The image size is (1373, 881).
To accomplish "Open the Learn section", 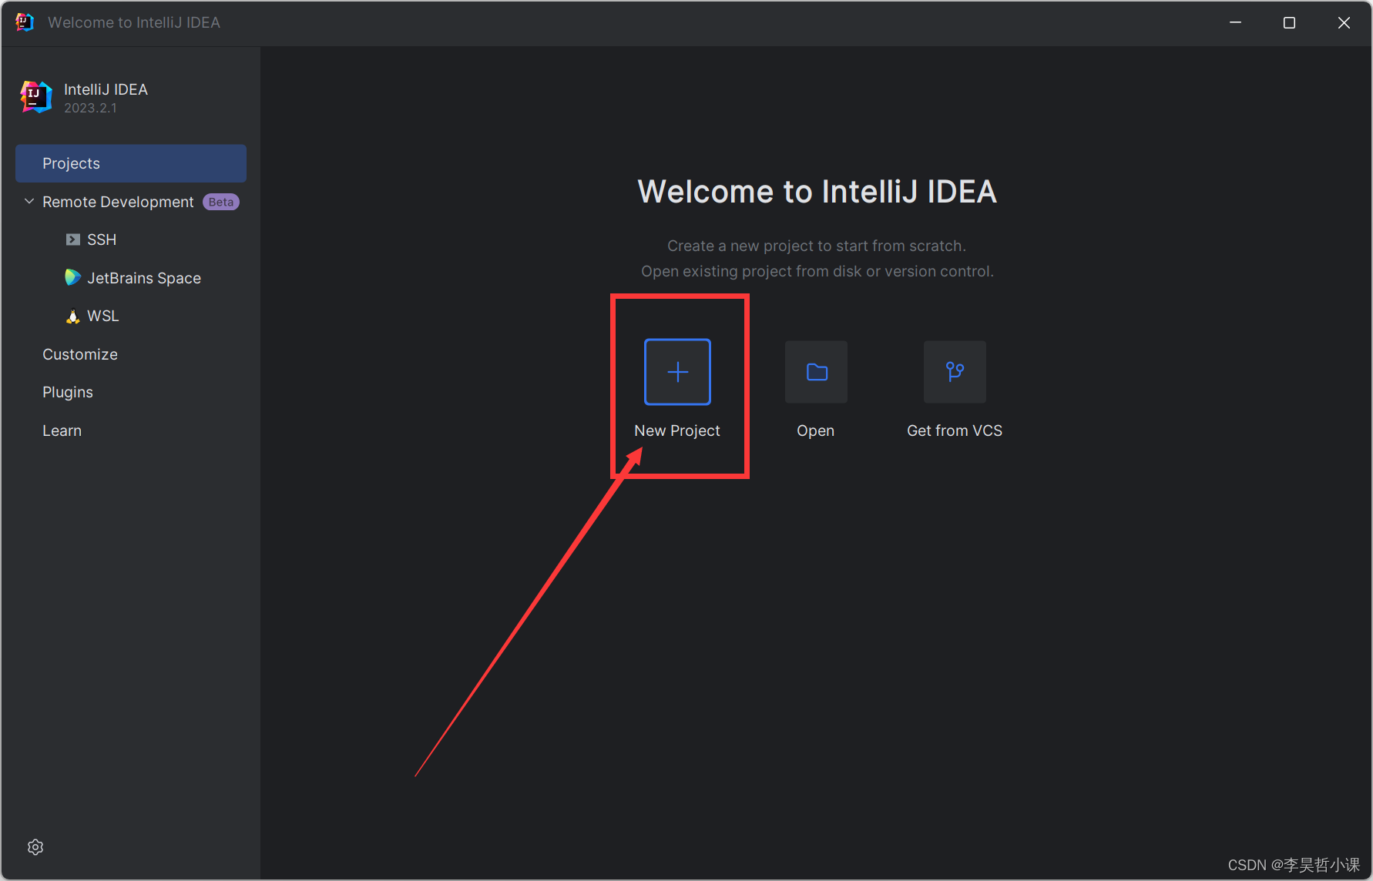I will [62, 430].
